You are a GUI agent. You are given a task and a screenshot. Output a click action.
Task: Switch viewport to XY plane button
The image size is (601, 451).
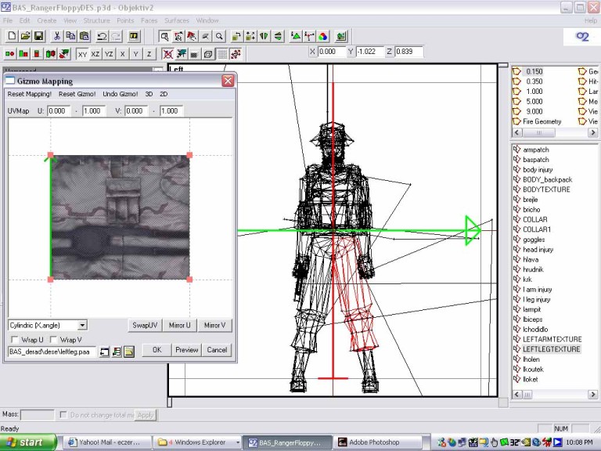pos(82,54)
